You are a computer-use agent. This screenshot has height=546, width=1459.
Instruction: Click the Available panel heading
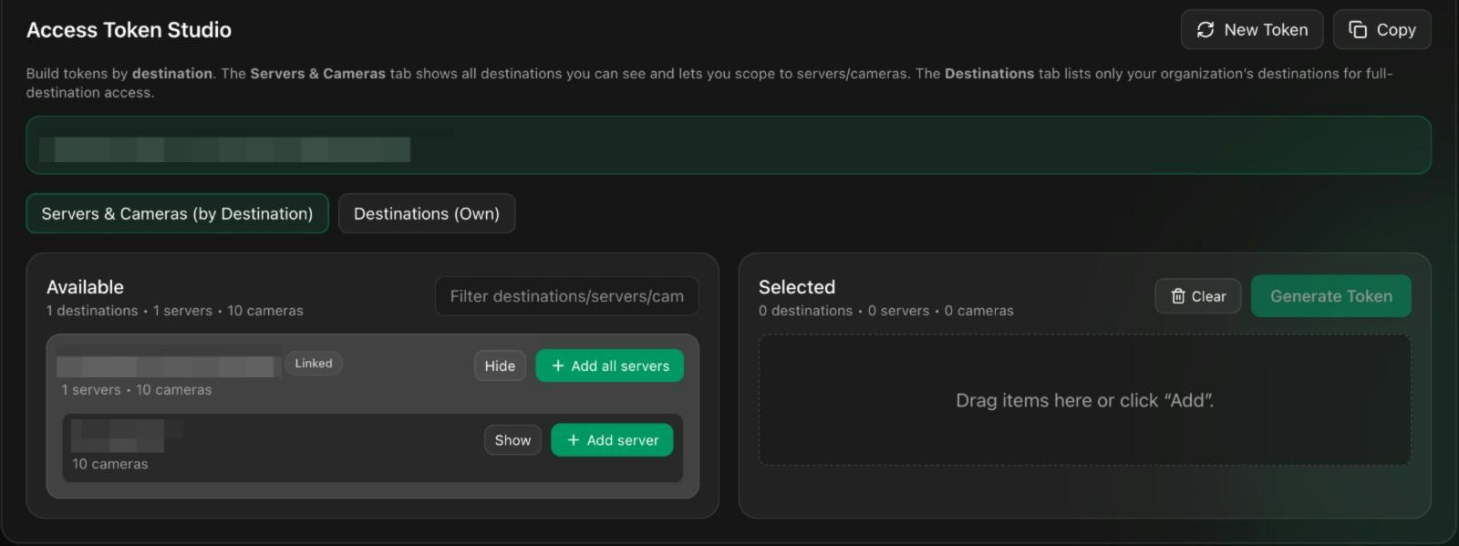[x=85, y=287]
